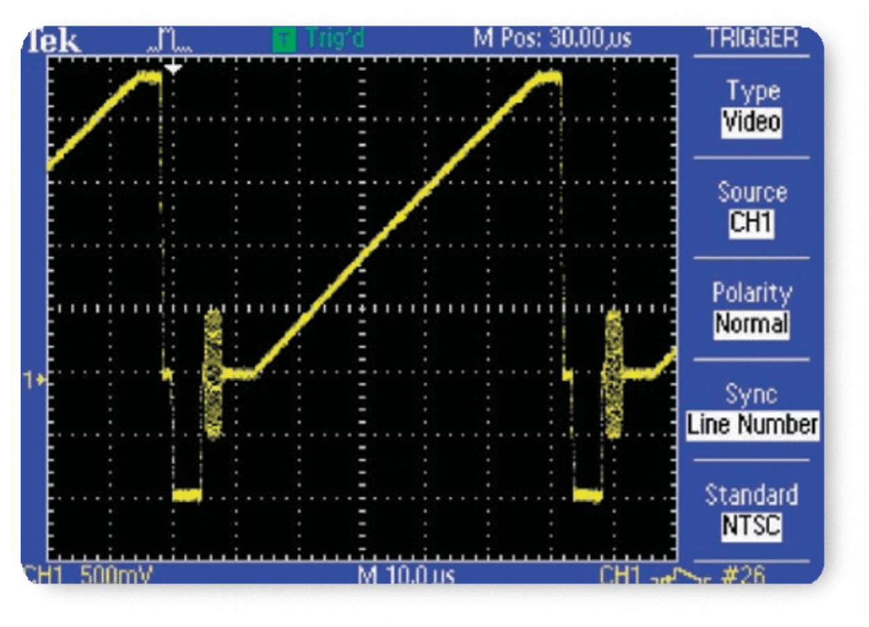The height and width of the screenshot is (627, 869).
Task: Toggle the Polarity Normal setting
Action: 752,325
